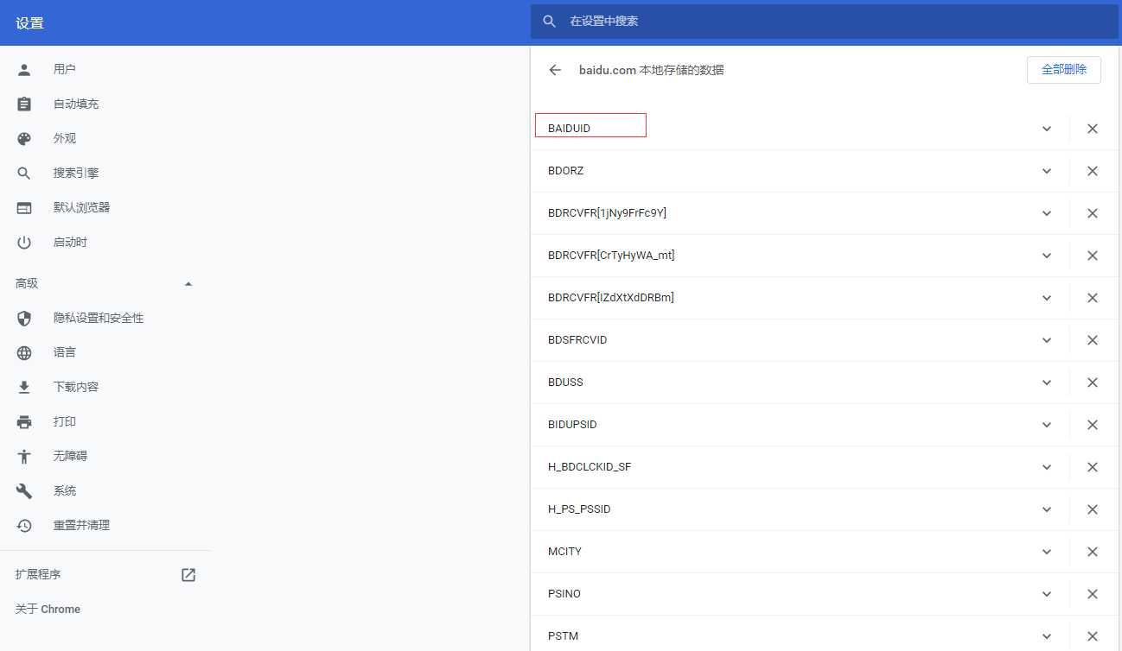Click the external link icon beside 扩展程序
The width and height of the screenshot is (1122, 651).
tap(188, 574)
